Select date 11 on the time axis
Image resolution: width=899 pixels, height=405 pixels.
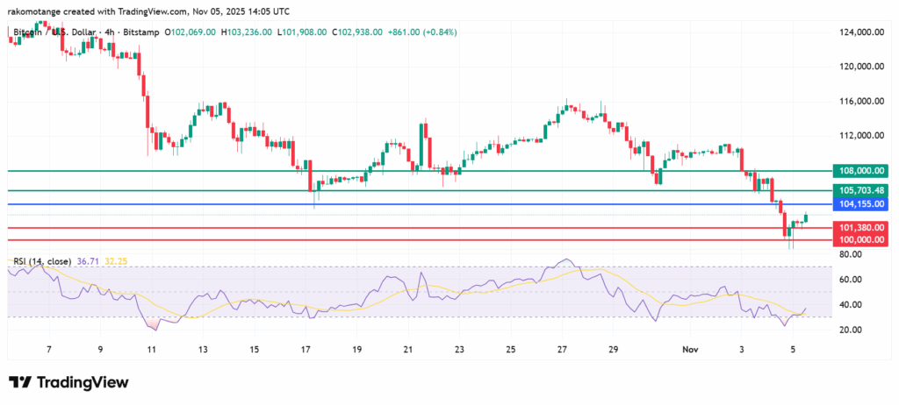tap(152, 349)
